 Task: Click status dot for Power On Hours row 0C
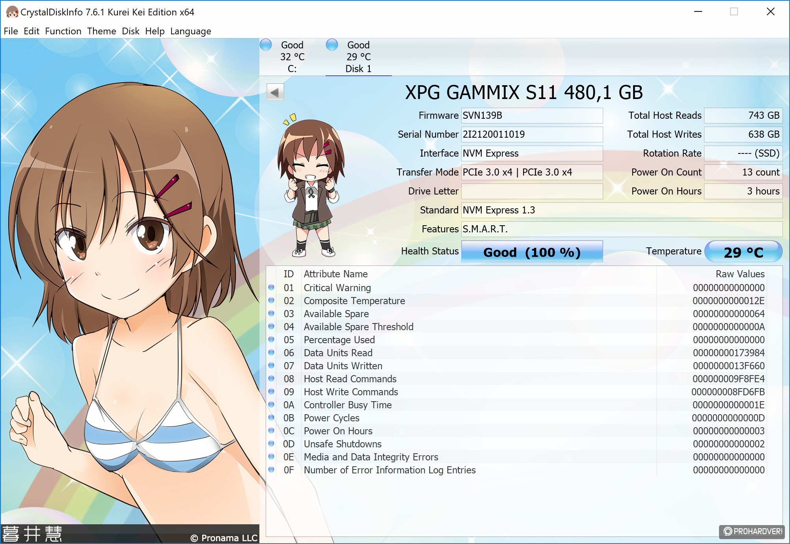[271, 431]
